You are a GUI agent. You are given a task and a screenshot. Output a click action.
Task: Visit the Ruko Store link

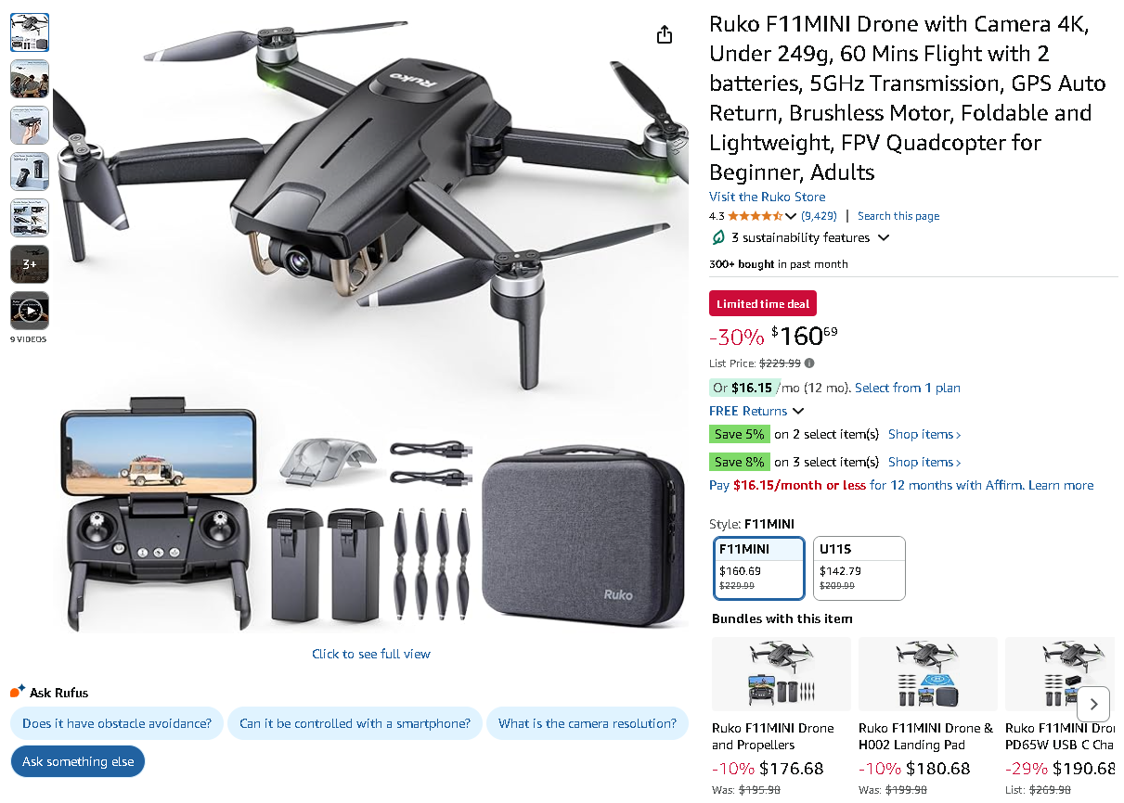coord(767,197)
